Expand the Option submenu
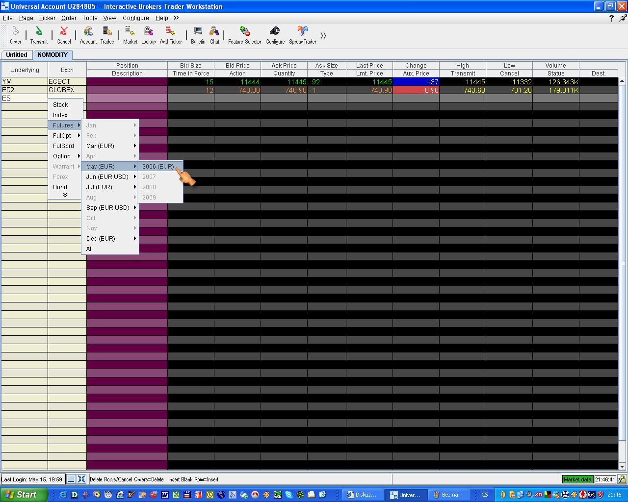This screenshot has height=502, width=628. pyautogui.click(x=66, y=156)
